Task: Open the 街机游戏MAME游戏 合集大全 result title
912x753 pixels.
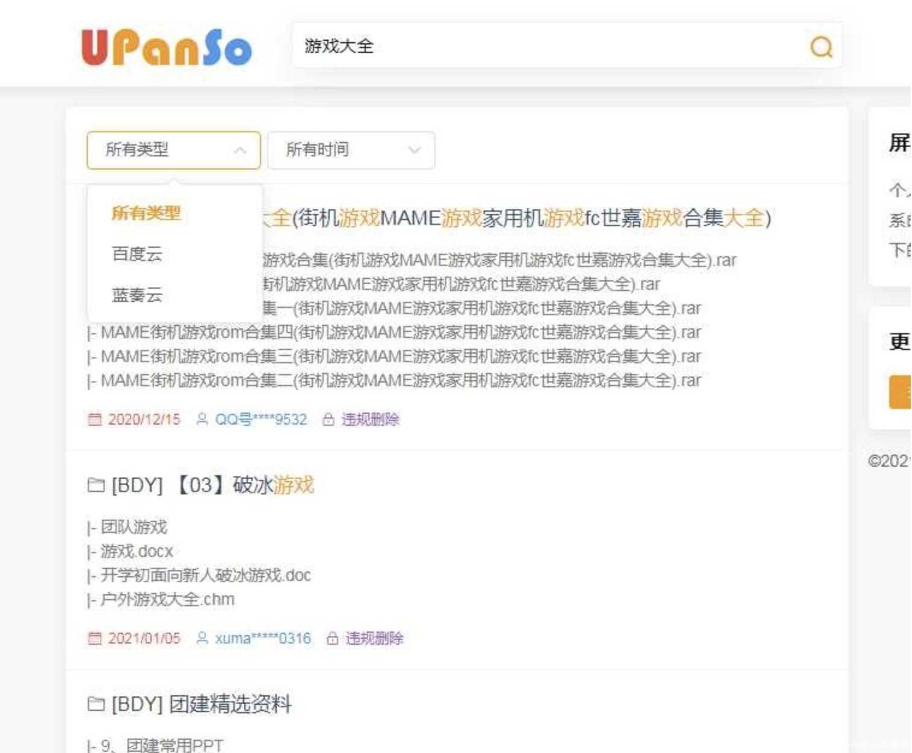Action: tap(517, 218)
